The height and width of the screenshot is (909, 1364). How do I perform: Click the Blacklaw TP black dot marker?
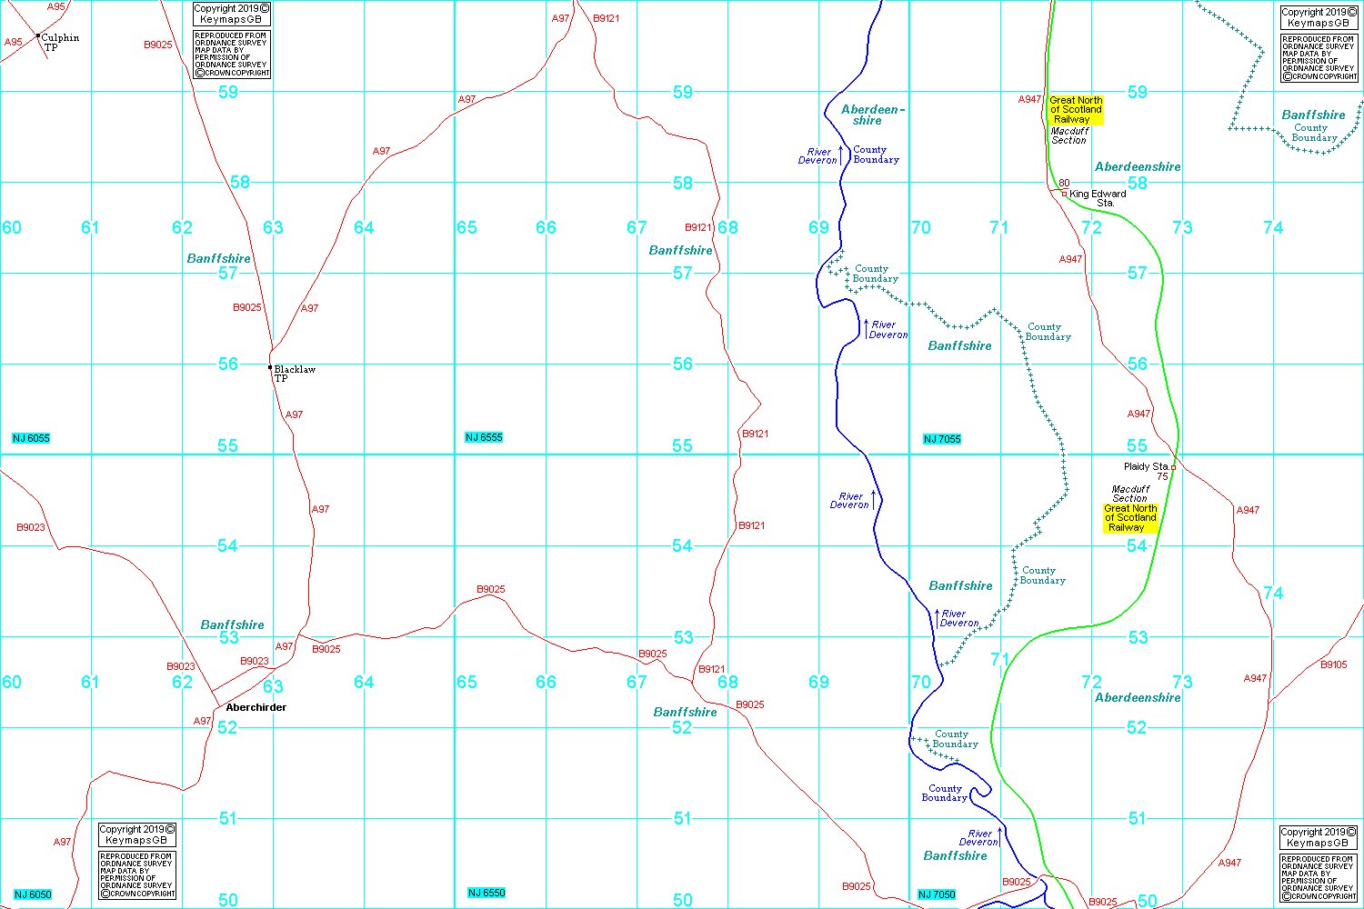coord(270,367)
